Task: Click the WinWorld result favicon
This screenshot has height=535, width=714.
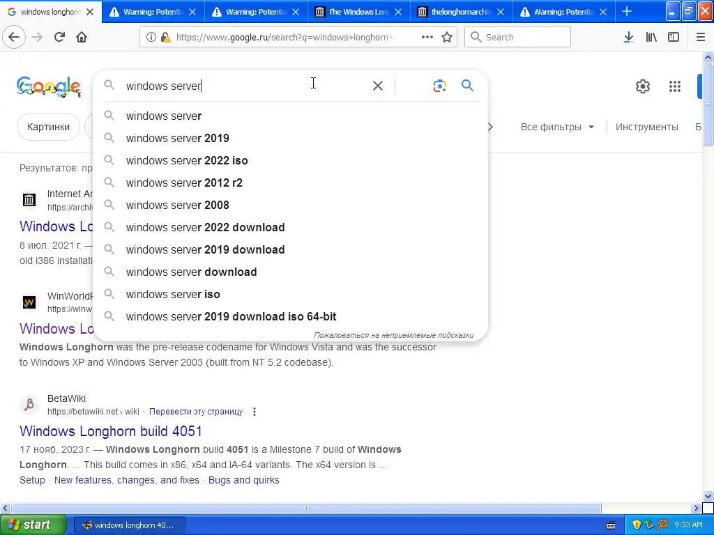Action: pyautogui.click(x=29, y=302)
